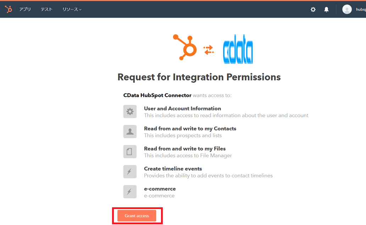Click the person icon beside Contacts permission
This screenshot has width=366, height=225.
click(x=130, y=132)
